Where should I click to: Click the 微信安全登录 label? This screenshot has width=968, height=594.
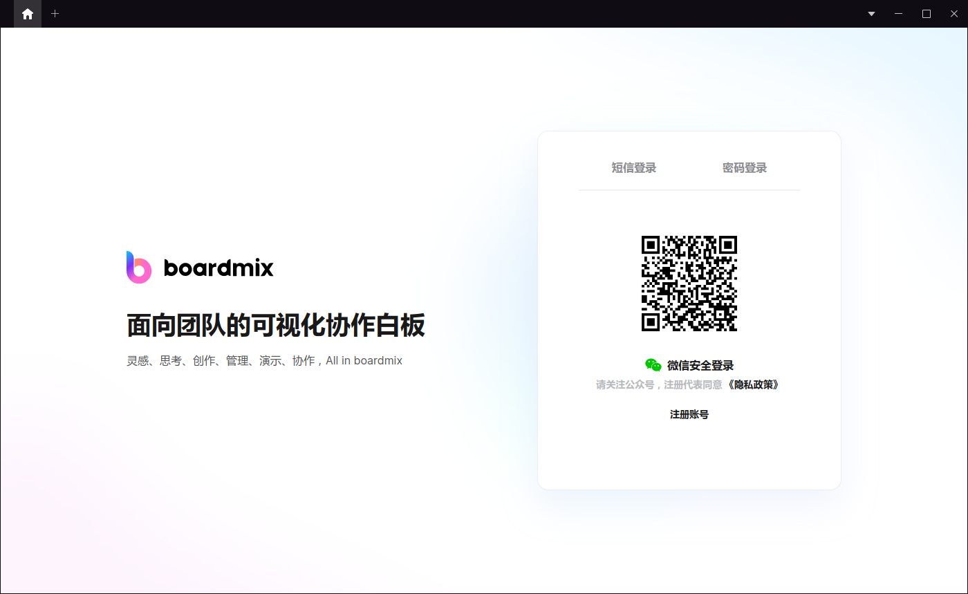(700, 365)
